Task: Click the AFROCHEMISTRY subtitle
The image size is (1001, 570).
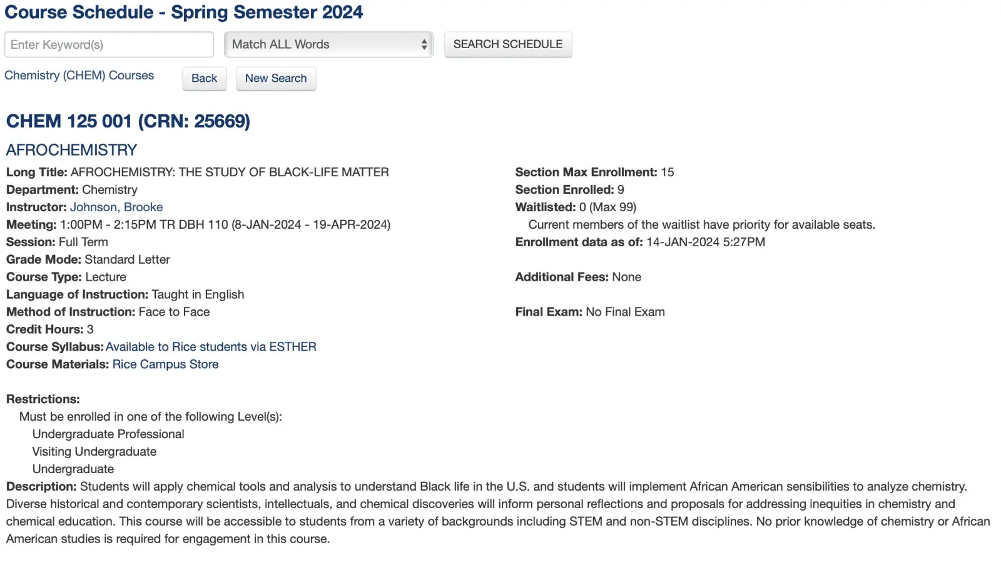Action: click(x=71, y=150)
